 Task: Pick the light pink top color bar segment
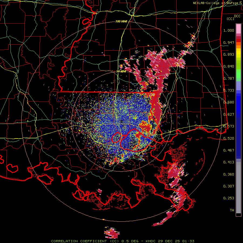pos(238,29)
